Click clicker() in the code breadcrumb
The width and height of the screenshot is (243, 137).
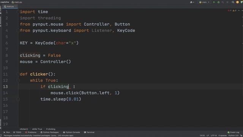click(x=24, y=129)
